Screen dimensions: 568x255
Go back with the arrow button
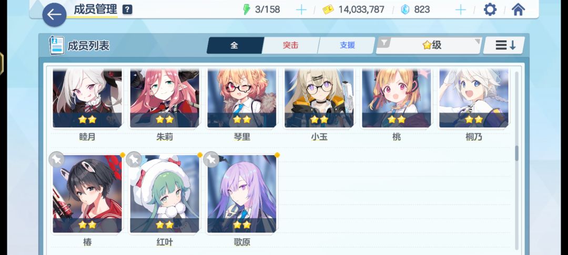(54, 15)
